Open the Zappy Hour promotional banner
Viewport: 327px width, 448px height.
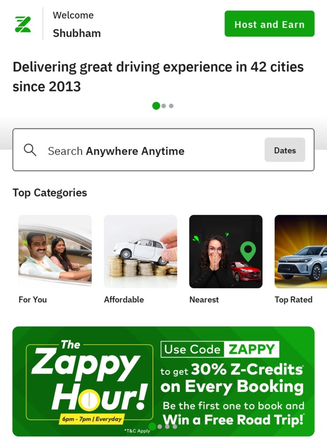pos(163,381)
